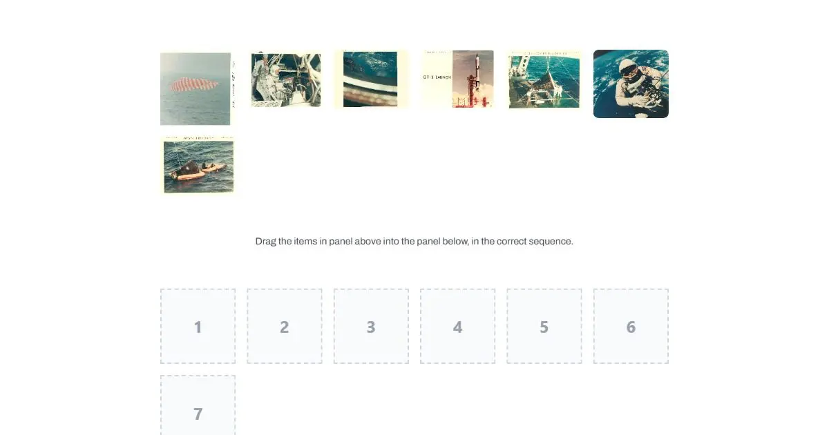Click the 'GT-3 LAUNCH' caption text
This screenshot has width=829, height=435.
click(x=437, y=77)
